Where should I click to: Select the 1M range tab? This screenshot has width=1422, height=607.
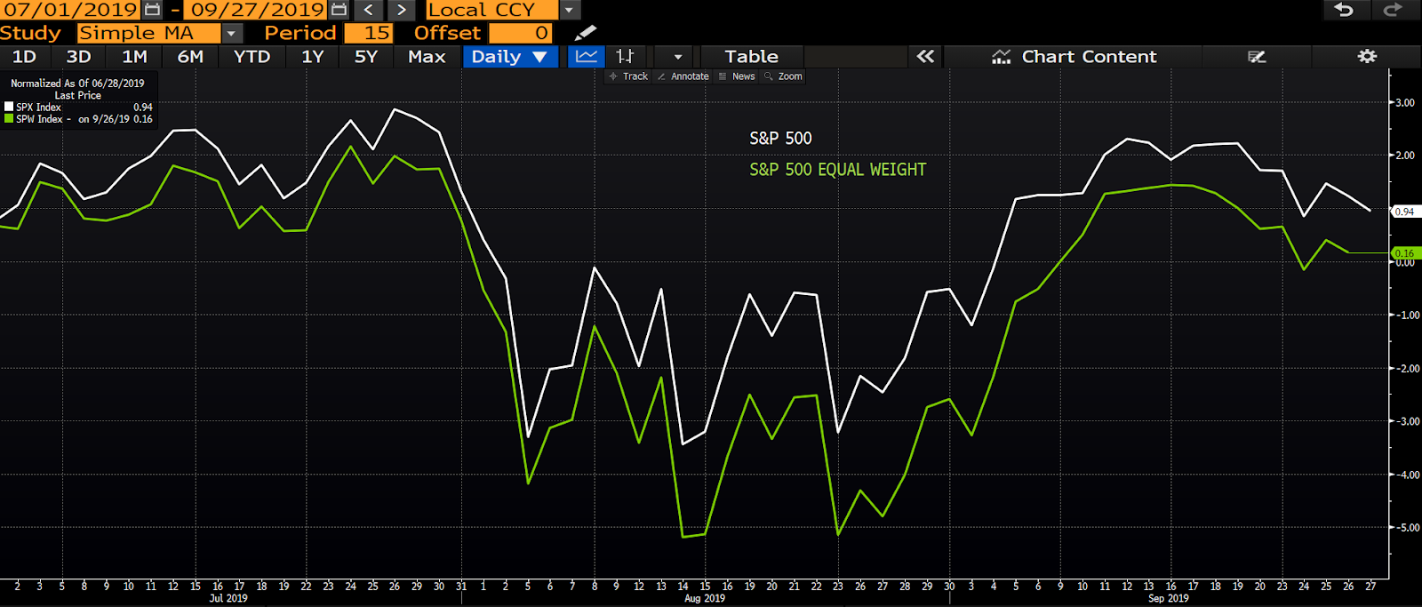pyautogui.click(x=134, y=56)
